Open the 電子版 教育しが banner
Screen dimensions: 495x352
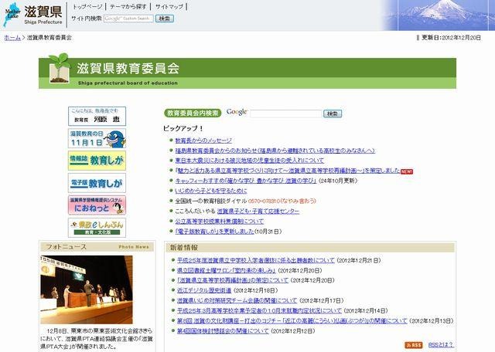[x=97, y=183]
